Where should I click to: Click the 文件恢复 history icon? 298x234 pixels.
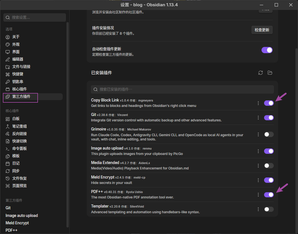click(x=8, y=179)
